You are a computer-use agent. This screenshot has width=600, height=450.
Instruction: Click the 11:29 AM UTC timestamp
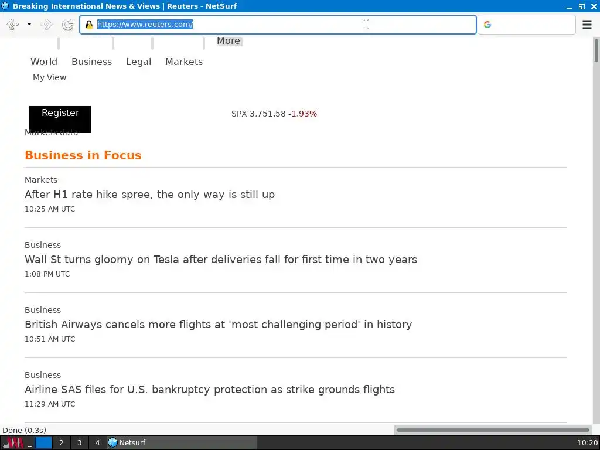[50, 404]
